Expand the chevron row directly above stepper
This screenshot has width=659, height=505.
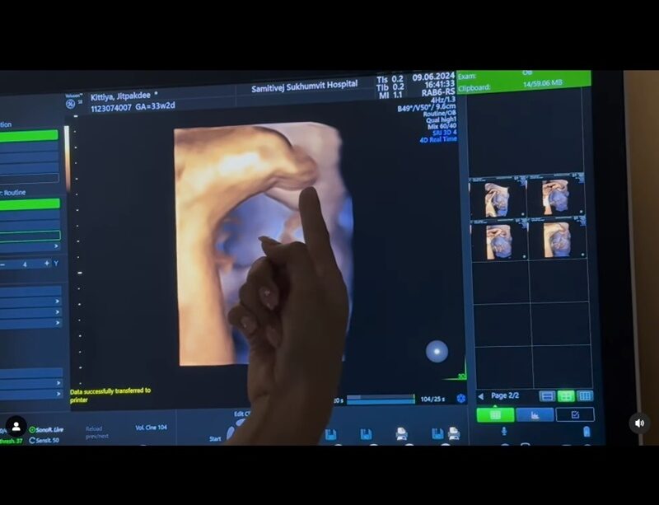click(30, 246)
